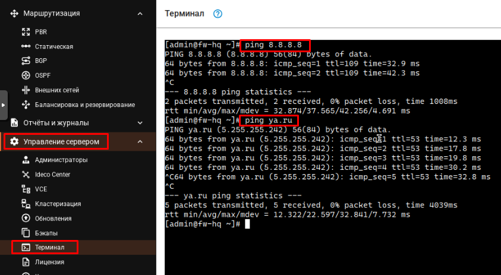Click the Обновления icon
The height and width of the screenshot is (275, 501).
pos(26,218)
